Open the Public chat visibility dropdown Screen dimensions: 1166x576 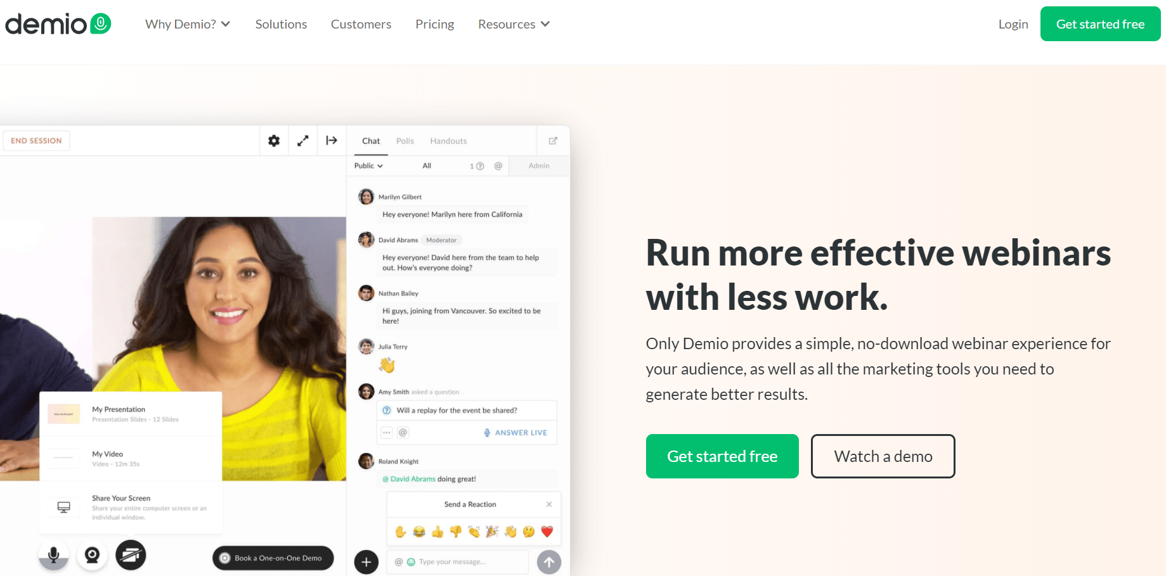click(369, 166)
